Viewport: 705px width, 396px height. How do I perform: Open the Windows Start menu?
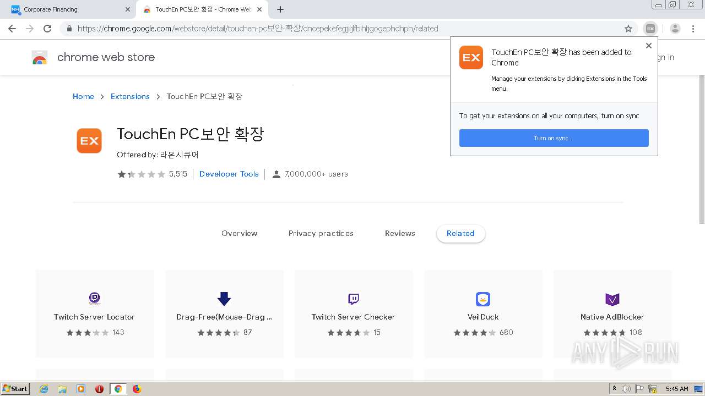[x=15, y=389]
